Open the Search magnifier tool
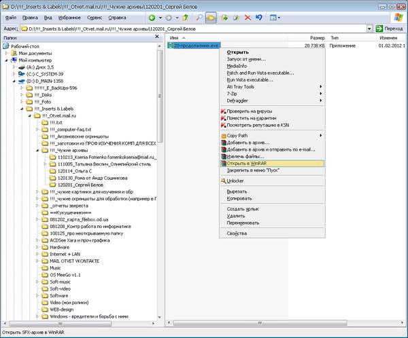Viewport: 408px width, 338px height. [x=199, y=18]
